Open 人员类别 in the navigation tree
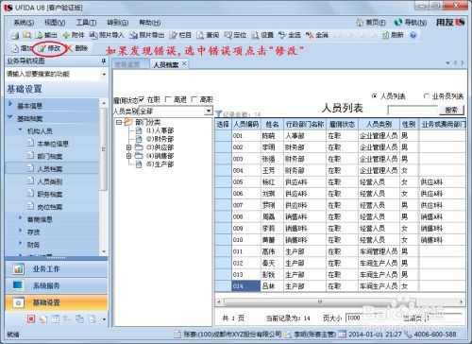The width and height of the screenshot is (472, 344). tap(49, 181)
